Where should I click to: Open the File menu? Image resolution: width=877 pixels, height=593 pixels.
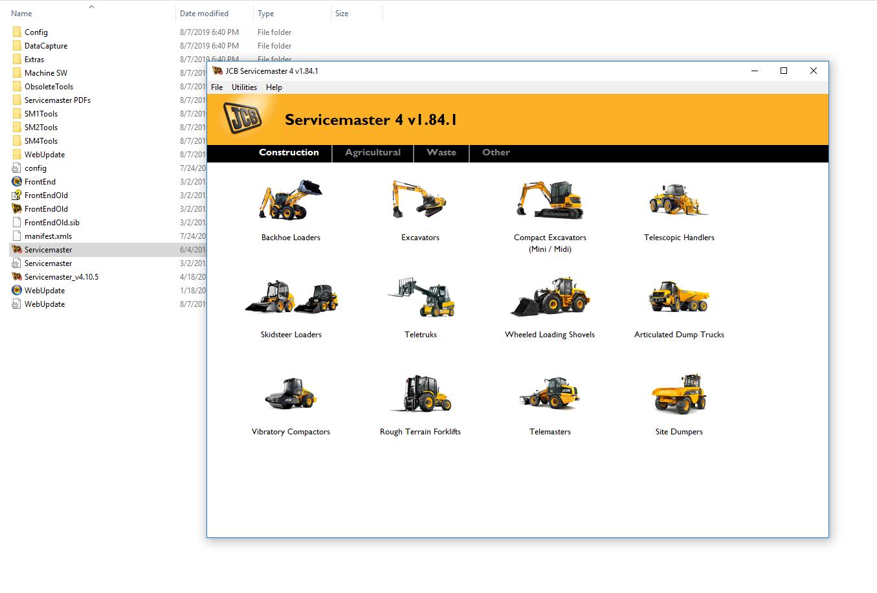click(217, 87)
